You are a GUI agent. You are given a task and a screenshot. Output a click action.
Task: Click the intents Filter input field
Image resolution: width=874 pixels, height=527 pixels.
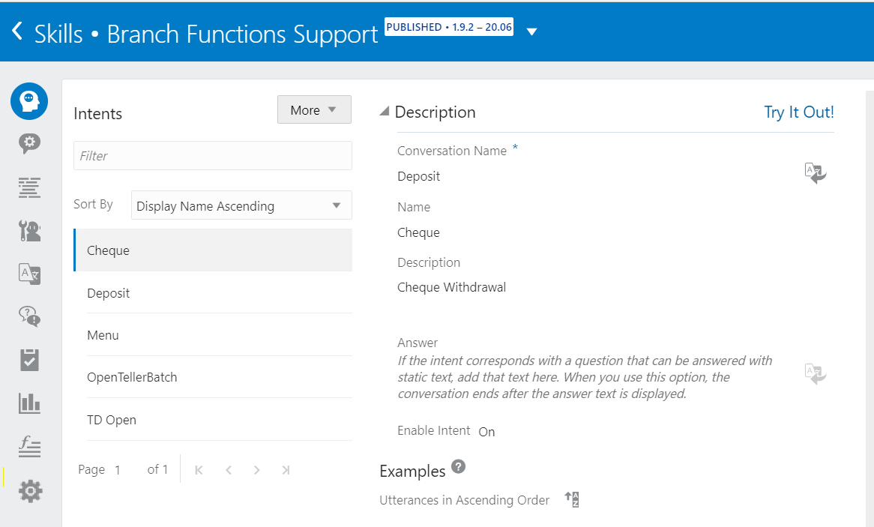pyautogui.click(x=212, y=156)
